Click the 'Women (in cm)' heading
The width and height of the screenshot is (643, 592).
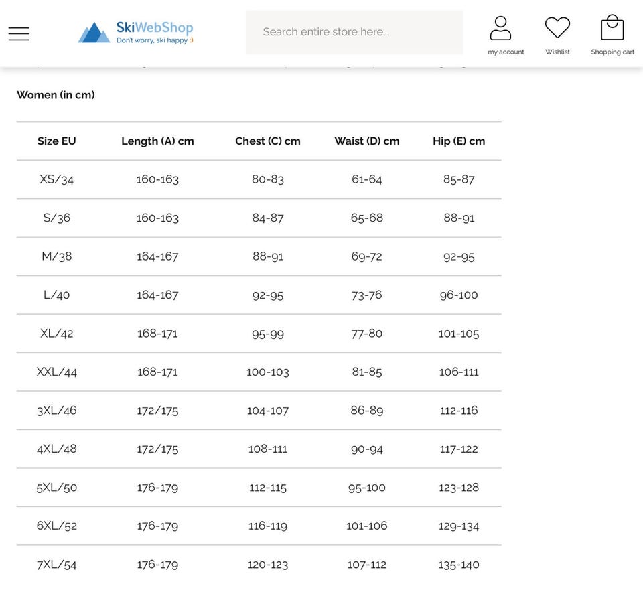(56, 95)
